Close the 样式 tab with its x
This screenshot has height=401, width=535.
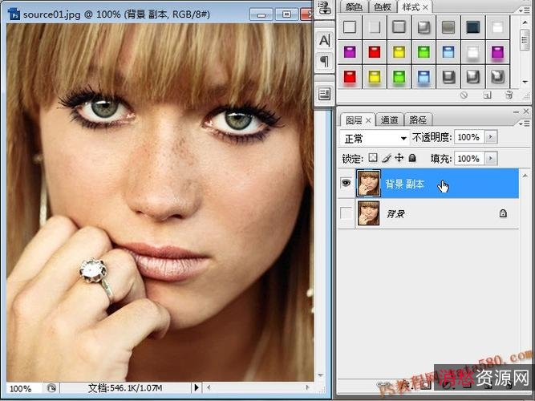point(425,7)
